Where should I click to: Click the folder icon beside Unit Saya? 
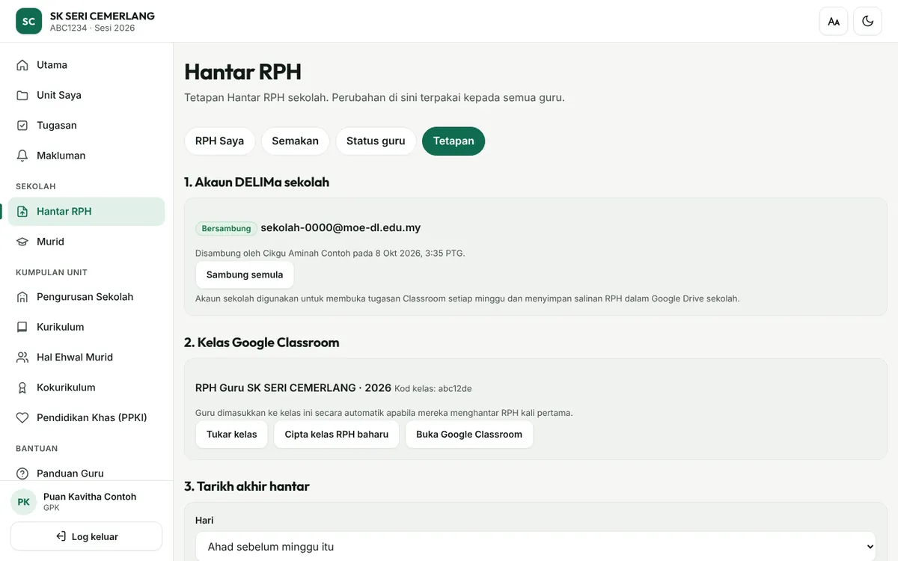click(x=22, y=95)
